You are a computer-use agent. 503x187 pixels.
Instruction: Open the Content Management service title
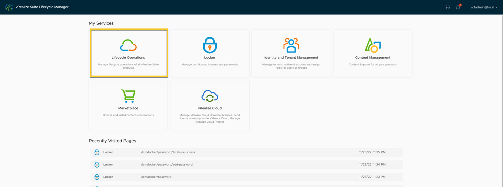pyautogui.click(x=373, y=58)
